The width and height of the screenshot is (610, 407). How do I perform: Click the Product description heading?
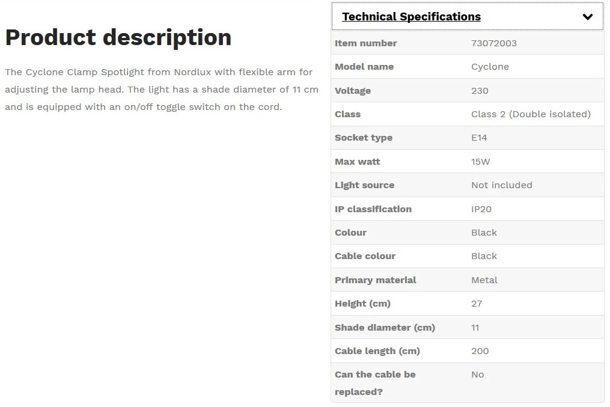click(118, 38)
